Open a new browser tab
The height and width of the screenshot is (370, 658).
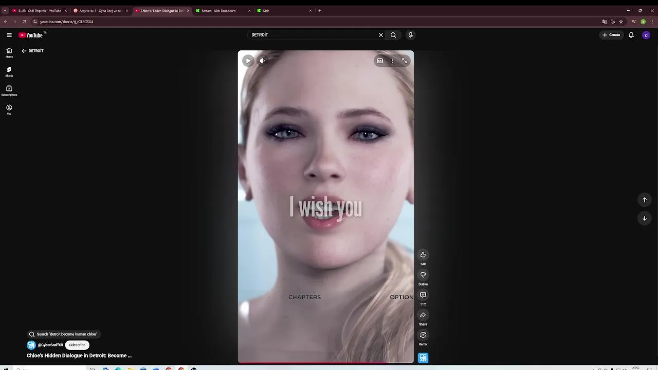(x=320, y=11)
